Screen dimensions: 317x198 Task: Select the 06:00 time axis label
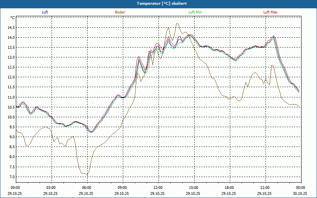(x=86, y=188)
